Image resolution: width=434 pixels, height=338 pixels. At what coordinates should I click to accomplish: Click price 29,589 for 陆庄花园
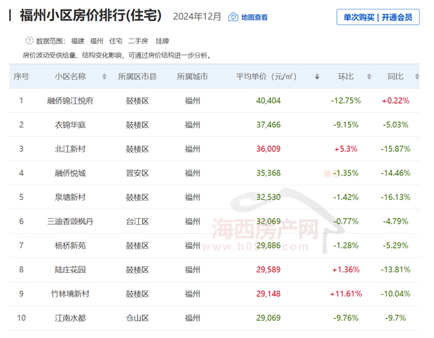pos(269,270)
